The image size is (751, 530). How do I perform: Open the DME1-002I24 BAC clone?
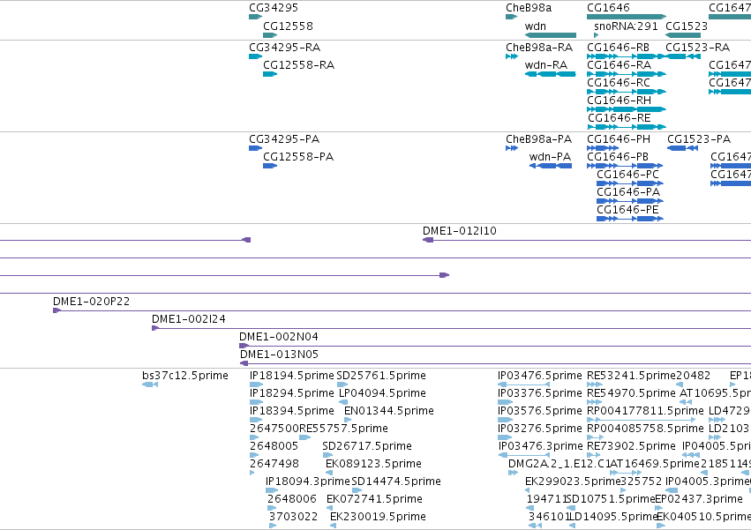tap(451, 328)
